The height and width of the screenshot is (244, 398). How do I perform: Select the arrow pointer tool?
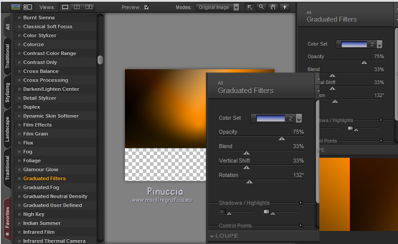pyautogui.click(x=250, y=7)
